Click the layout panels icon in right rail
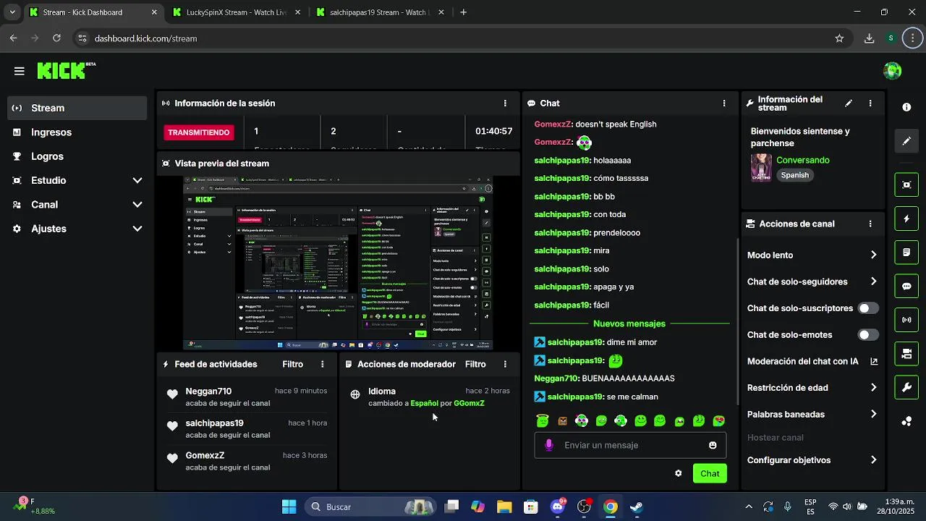The width and height of the screenshot is (926, 521). tap(906, 354)
